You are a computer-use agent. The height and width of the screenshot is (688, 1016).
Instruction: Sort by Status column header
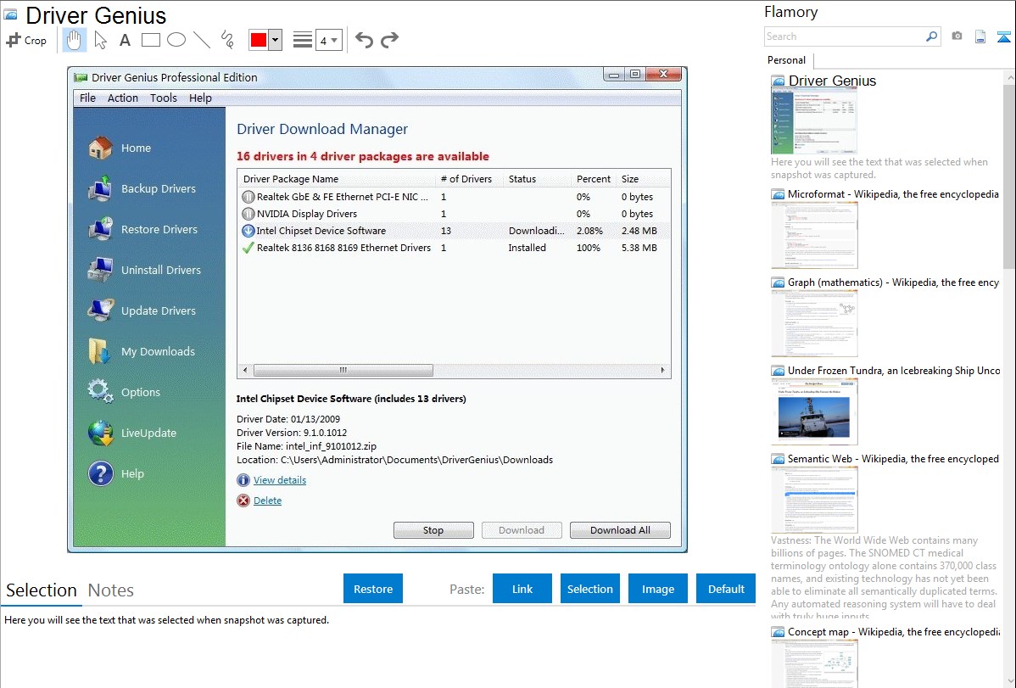click(537, 179)
